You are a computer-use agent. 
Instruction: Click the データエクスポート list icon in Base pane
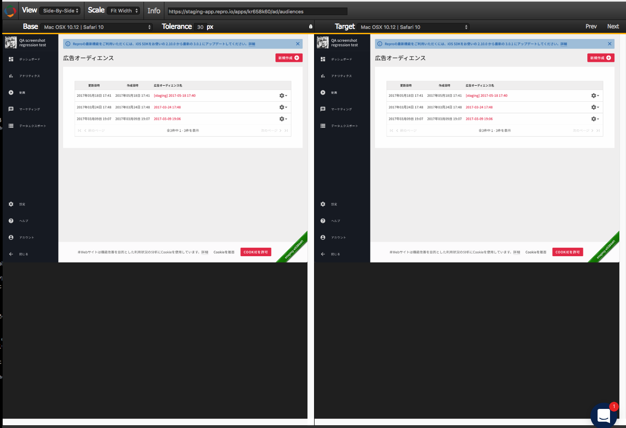(11, 126)
